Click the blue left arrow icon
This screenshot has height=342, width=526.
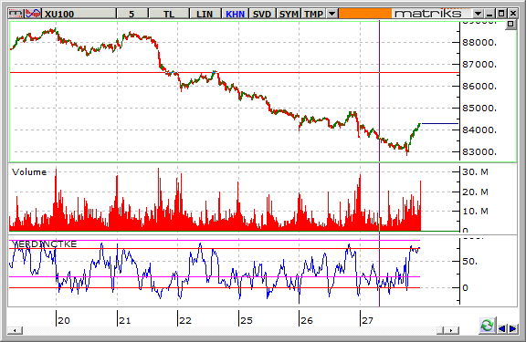click(x=502, y=329)
